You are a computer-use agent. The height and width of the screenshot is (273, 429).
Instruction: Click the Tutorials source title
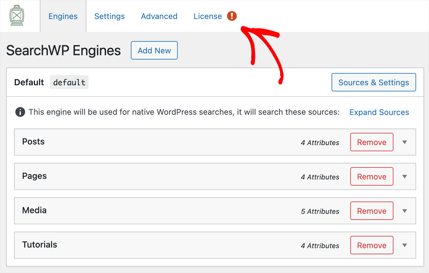pyautogui.click(x=40, y=245)
